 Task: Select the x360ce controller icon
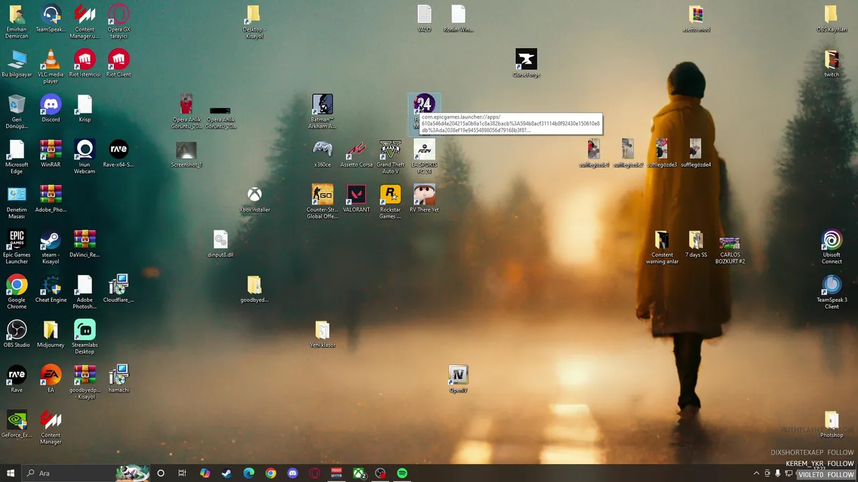coord(322,154)
